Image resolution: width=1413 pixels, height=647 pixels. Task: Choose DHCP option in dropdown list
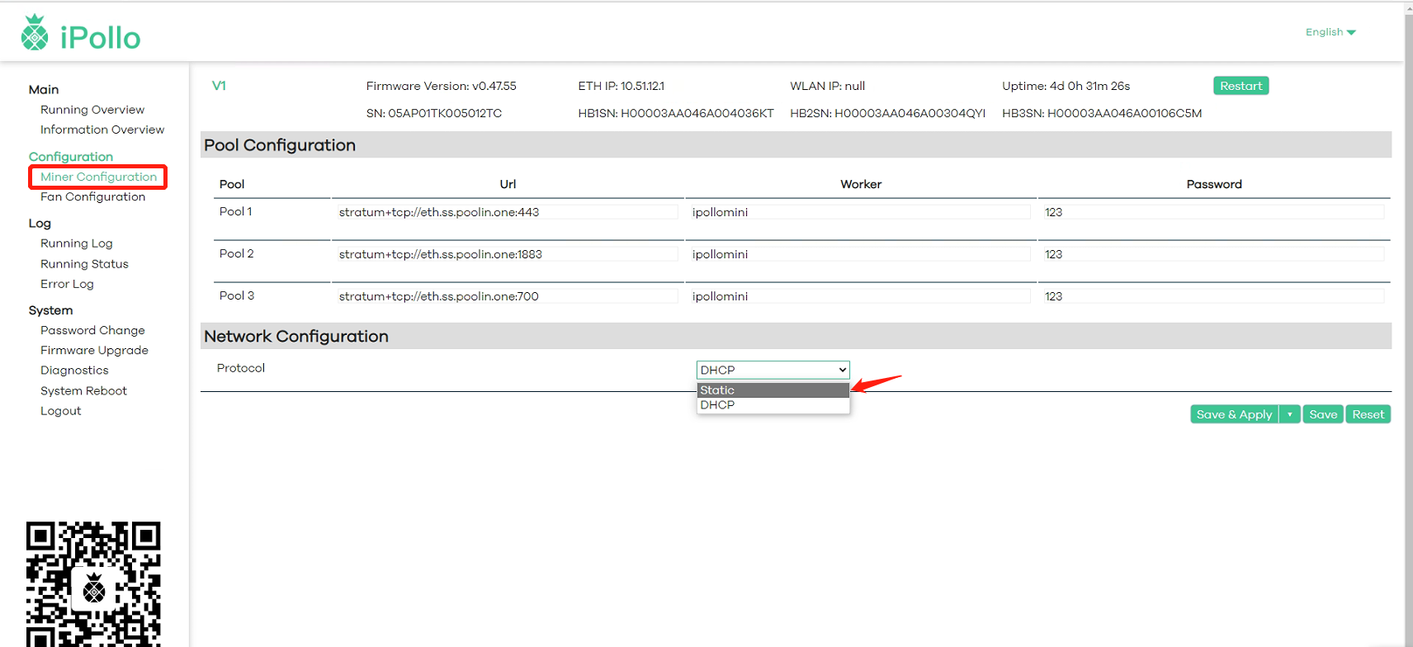[x=773, y=405]
